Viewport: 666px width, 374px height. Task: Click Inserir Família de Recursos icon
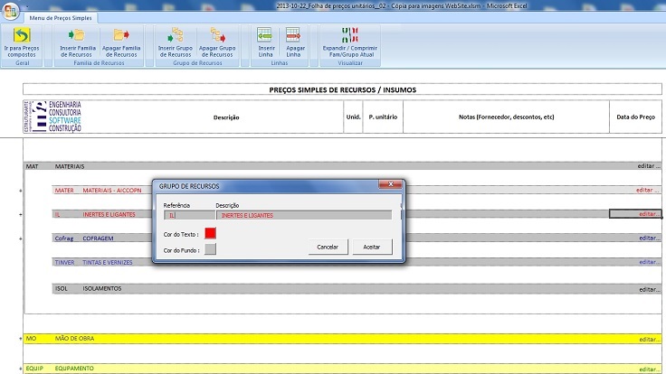point(76,35)
